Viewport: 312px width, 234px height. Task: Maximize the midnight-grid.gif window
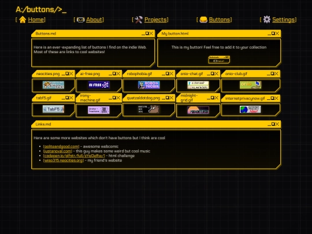point(213,98)
